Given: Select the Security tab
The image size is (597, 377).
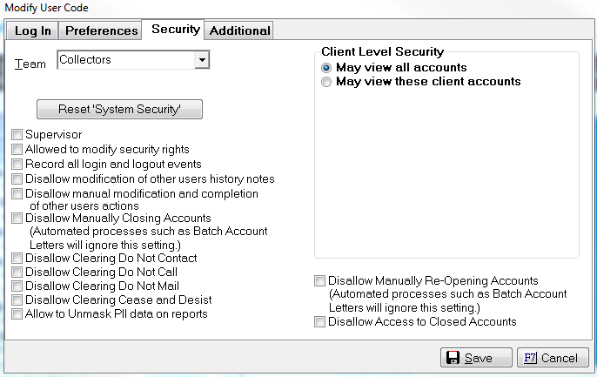Looking at the screenshot, I should [175, 30].
